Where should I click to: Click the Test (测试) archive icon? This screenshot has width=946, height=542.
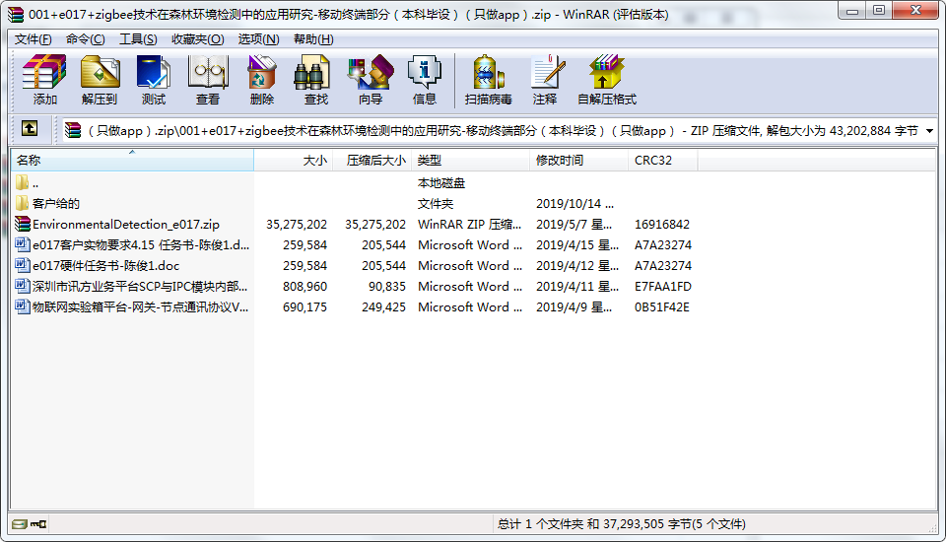(154, 72)
